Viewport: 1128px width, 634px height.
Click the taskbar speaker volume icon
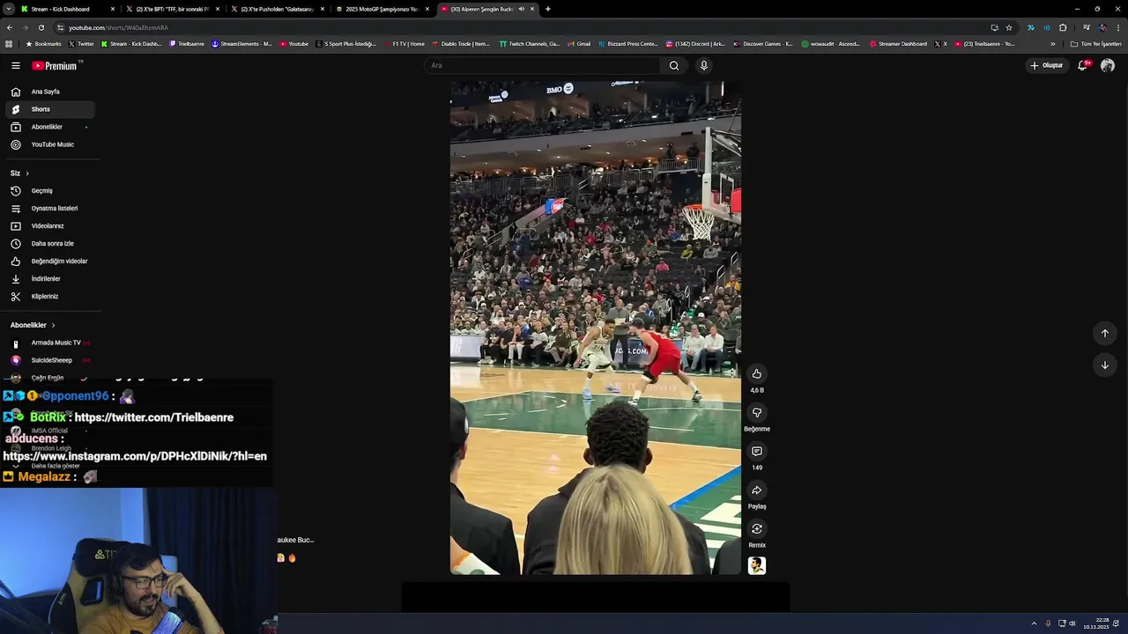(1072, 623)
